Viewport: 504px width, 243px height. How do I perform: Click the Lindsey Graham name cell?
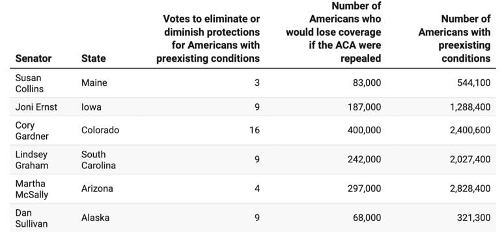(32, 160)
